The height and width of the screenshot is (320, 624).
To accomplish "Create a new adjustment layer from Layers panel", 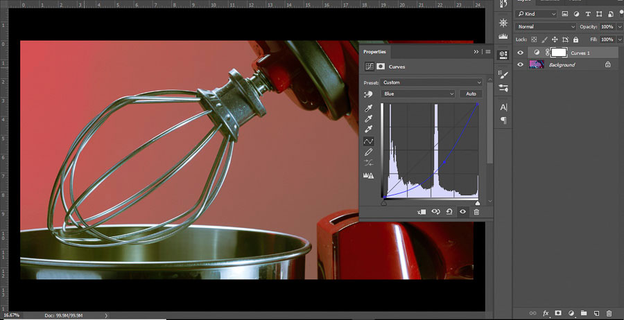I will (x=571, y=313).
